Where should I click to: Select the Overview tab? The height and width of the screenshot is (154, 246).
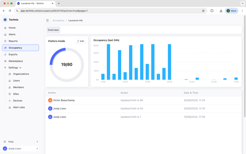(53, 30)
